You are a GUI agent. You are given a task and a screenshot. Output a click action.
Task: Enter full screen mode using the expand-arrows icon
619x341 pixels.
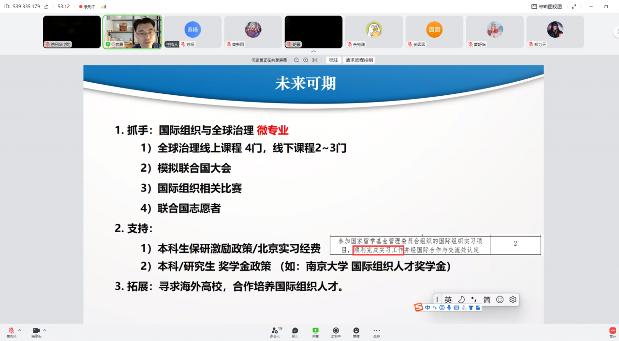tap(574, 7)
